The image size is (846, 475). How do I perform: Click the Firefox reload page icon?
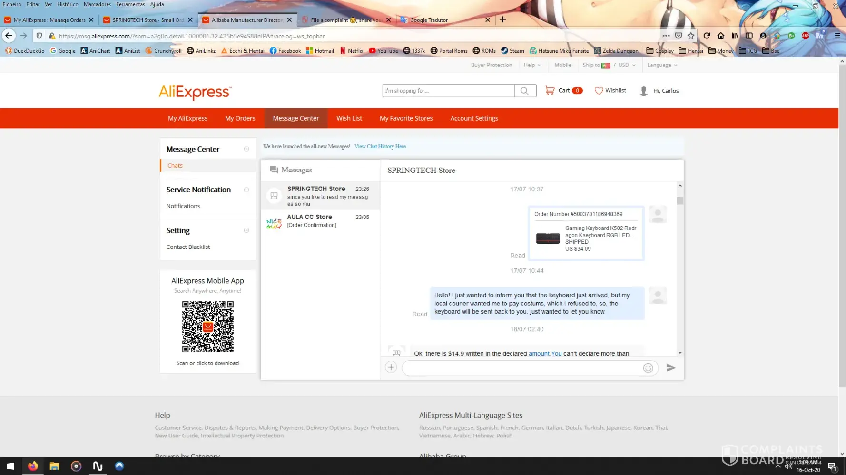click(x=707, y=36)
